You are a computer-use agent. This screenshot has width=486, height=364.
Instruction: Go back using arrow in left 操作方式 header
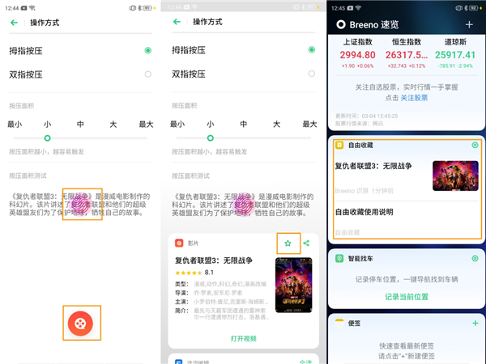point(15,23)
